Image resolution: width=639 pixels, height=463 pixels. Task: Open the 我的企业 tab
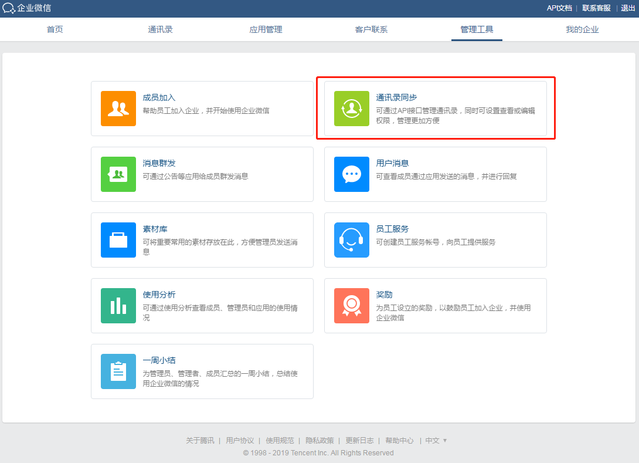pyautogui.click(x=582, y=29)
